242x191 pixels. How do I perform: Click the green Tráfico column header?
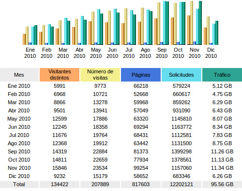(222, 75)
